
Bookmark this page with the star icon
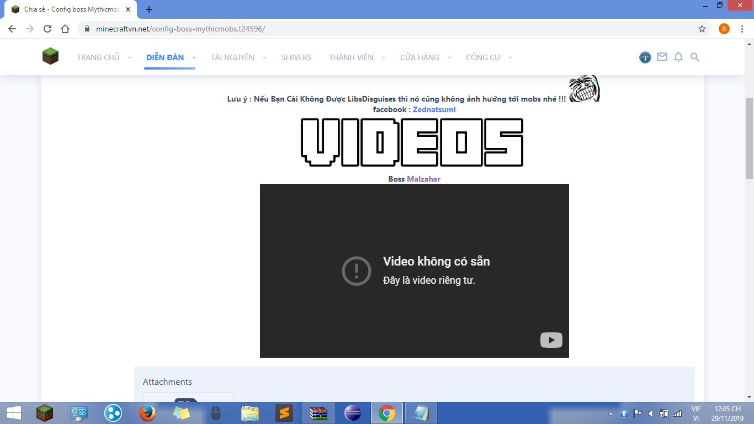[x=702, y=29]
